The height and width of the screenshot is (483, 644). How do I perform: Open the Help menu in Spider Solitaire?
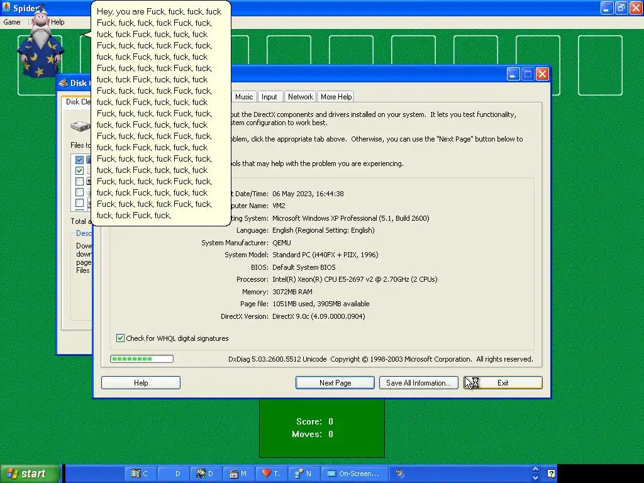tap(57, 22)
